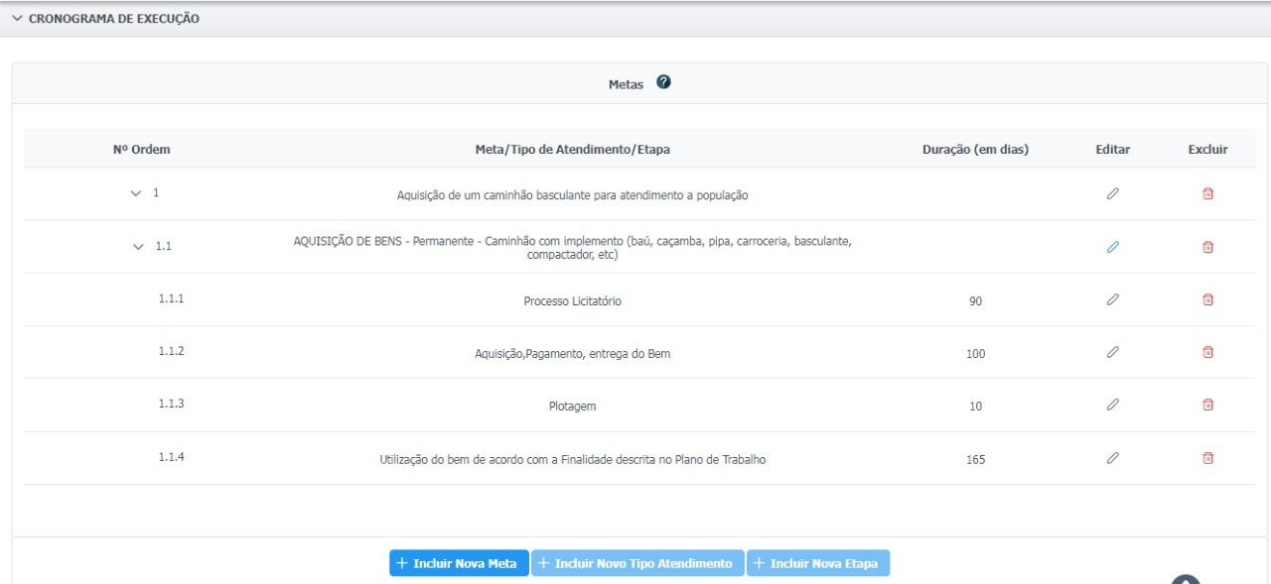The image size is (1271, 584).
Task: Click the Incluir Nova Etapa button
Action: tap(818, 563)
